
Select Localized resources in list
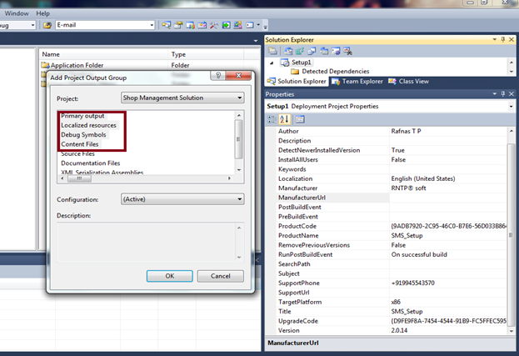[x=88, y=125]
